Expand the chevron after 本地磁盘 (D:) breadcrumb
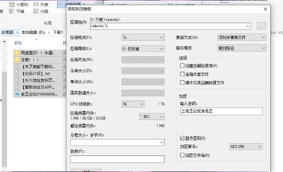This screenshot has width=283, height=172. pos(49,33)
